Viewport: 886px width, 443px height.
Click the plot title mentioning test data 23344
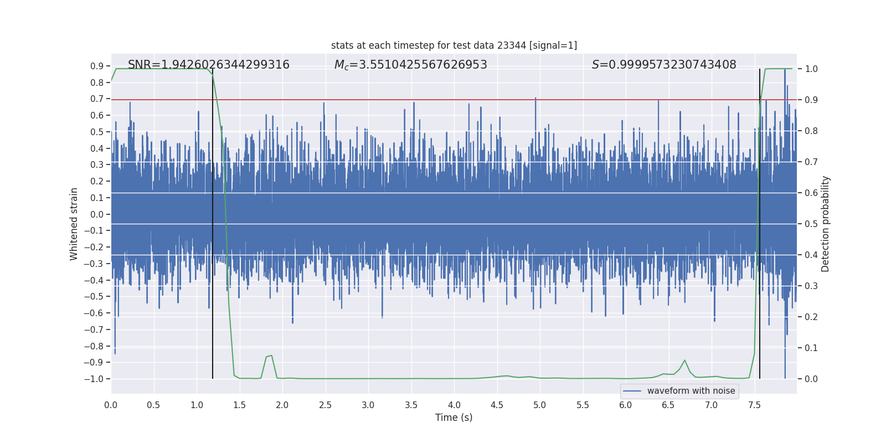454,45
